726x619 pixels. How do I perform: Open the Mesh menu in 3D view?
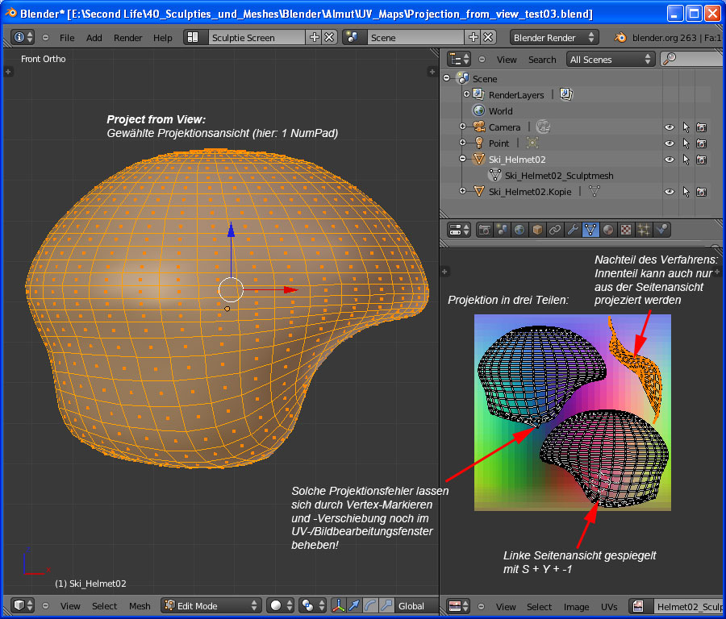(140, 606)
